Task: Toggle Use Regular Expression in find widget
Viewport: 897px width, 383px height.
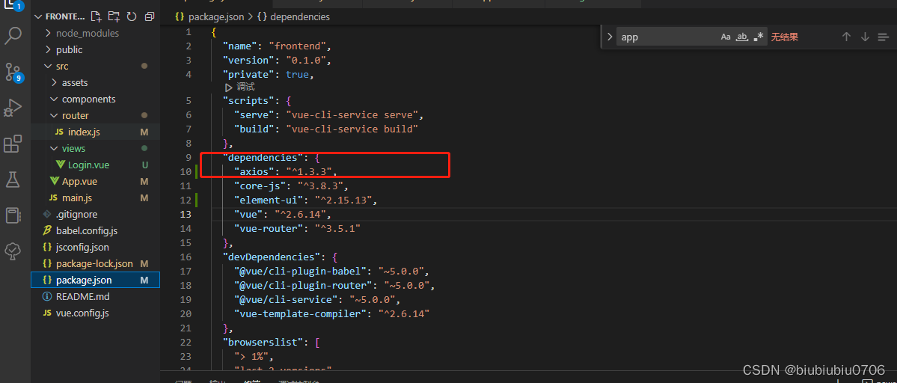Action: pos(759,37)
